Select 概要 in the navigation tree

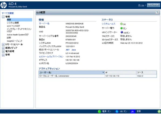click(19, 20)
